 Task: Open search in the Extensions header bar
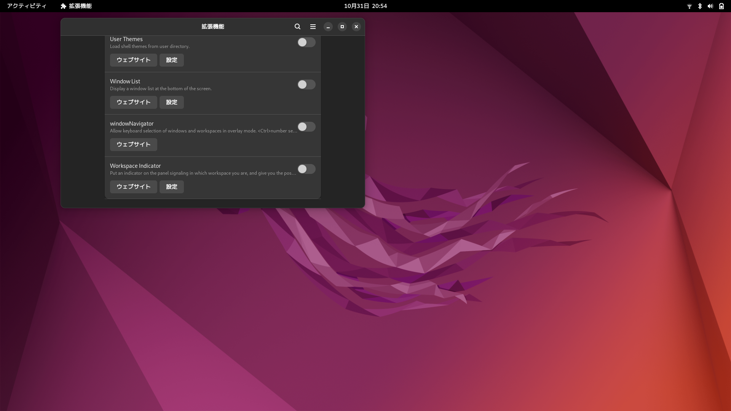(x=297, y=27)
